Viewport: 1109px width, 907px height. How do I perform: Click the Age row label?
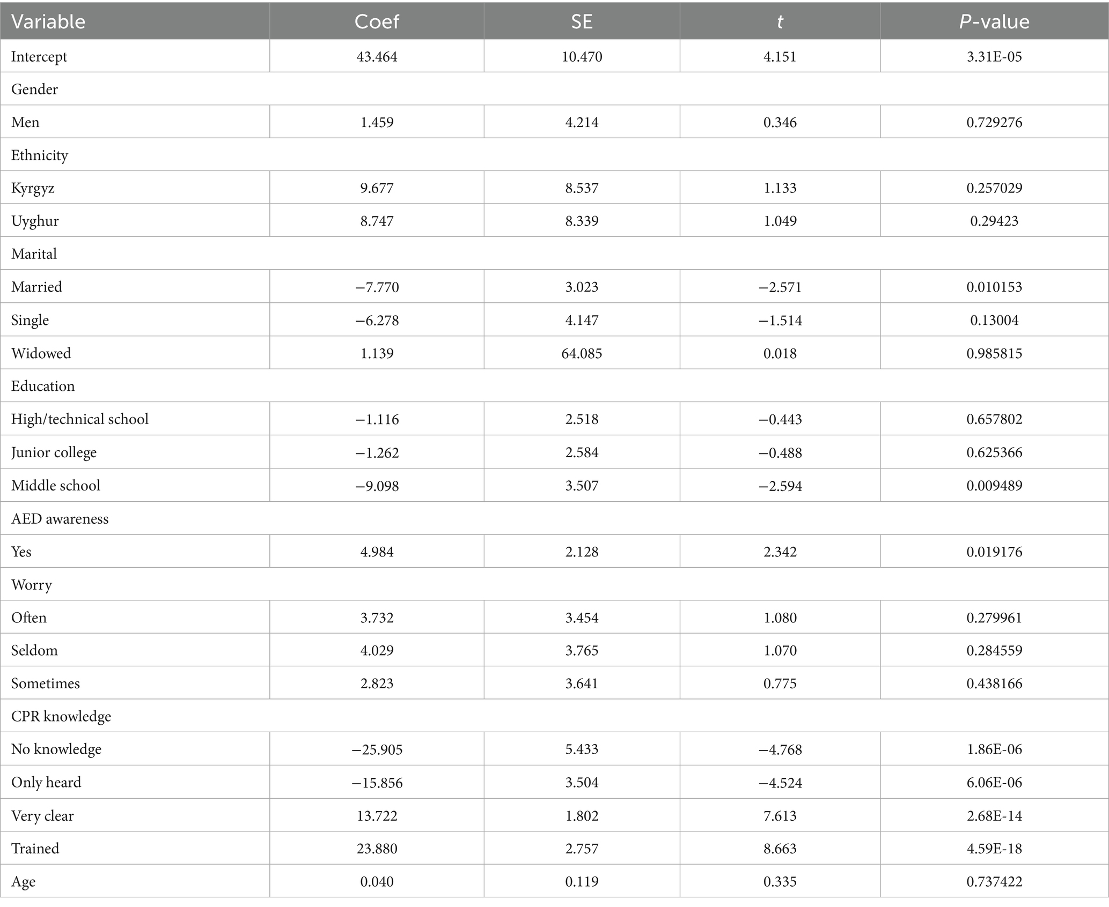coord(24,881)
